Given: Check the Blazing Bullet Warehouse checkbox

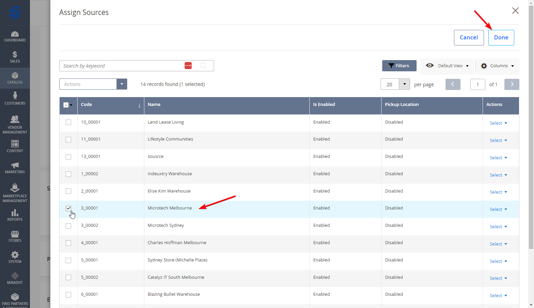Looking at the screenshot, I should [x=68, y=295].
